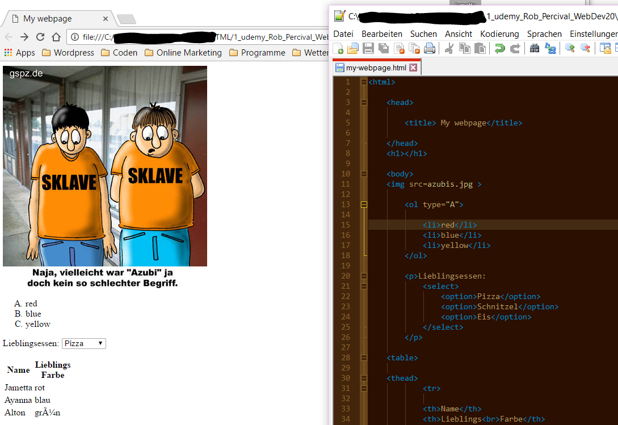Click 'Jametta' in the webpage table
Viewport: 618px width, 425px height.
click(x=18, y=388)
